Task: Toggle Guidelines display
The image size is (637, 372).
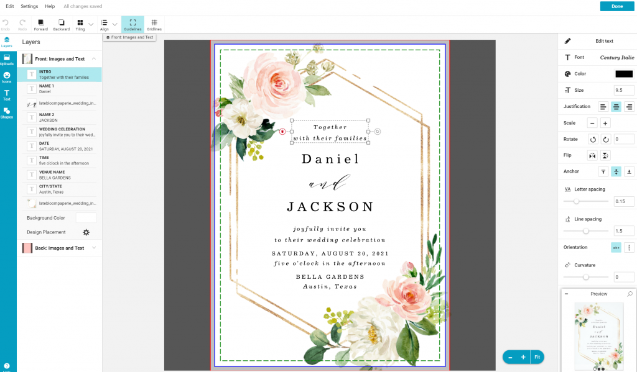Action: (x=133, y=24)
